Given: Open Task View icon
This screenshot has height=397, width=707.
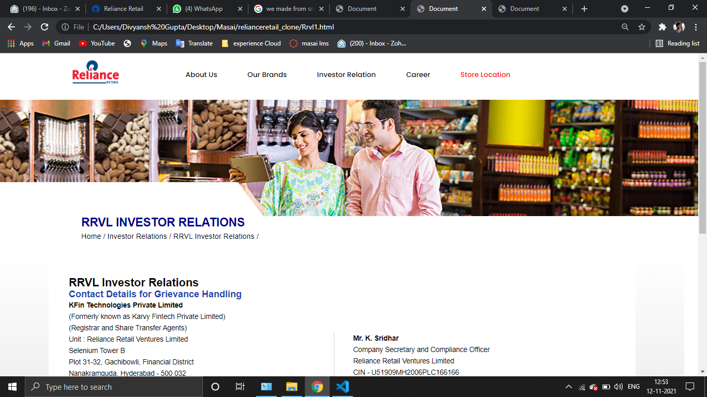Looking at the screenshot, I should coord(240,387).
